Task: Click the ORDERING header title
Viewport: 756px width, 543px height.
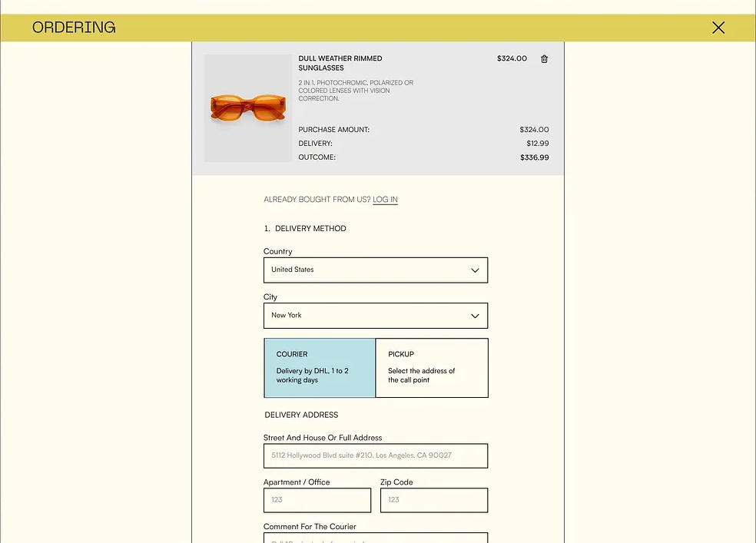Action: pos(74,28)
